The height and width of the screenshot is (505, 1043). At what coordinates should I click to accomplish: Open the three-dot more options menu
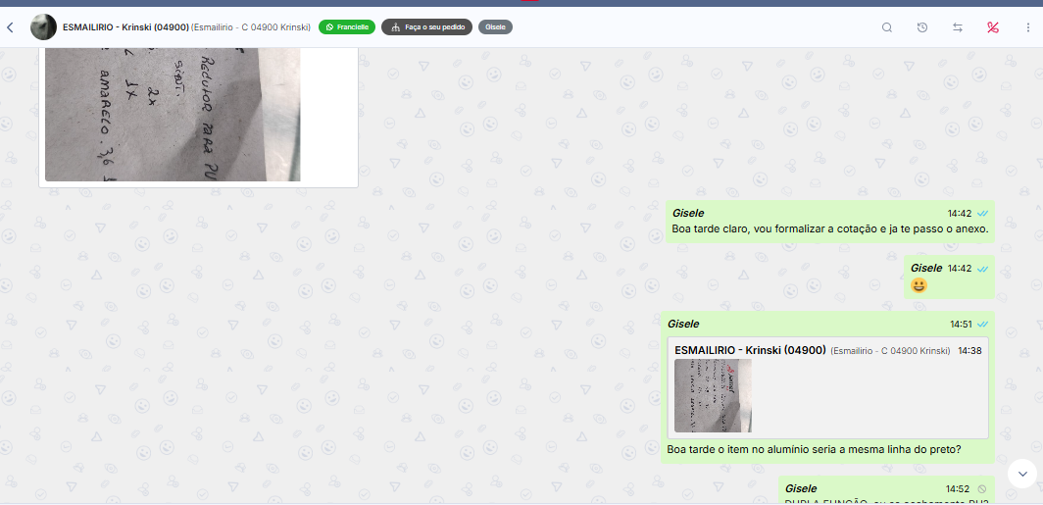pos(1028,27)
